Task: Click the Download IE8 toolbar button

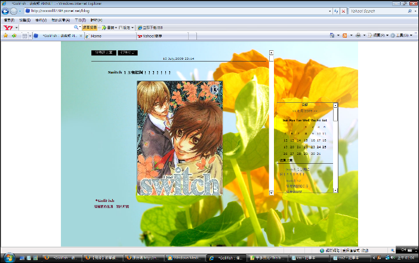Action: point(150,27)
